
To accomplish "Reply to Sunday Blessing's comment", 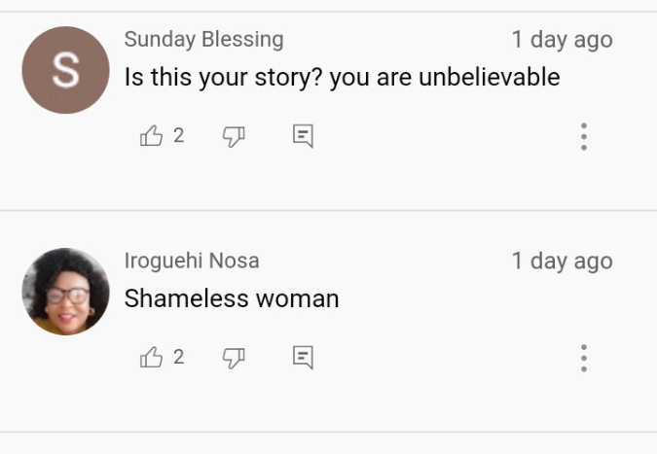I will pyautogui.click(x=303, y=136).
